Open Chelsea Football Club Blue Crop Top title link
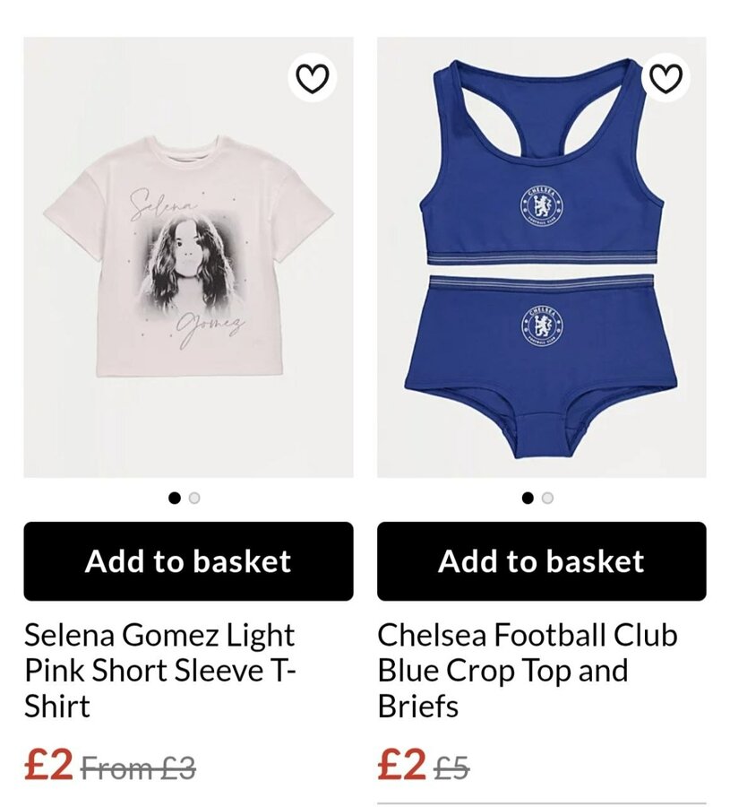The image size is (730, 807). 527,670
